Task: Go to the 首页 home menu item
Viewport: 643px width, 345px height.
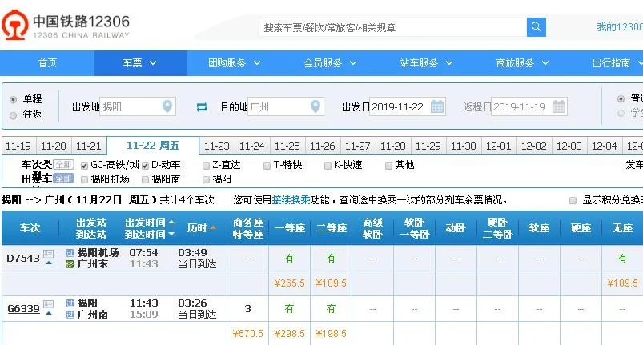Action: coord(47,63)
